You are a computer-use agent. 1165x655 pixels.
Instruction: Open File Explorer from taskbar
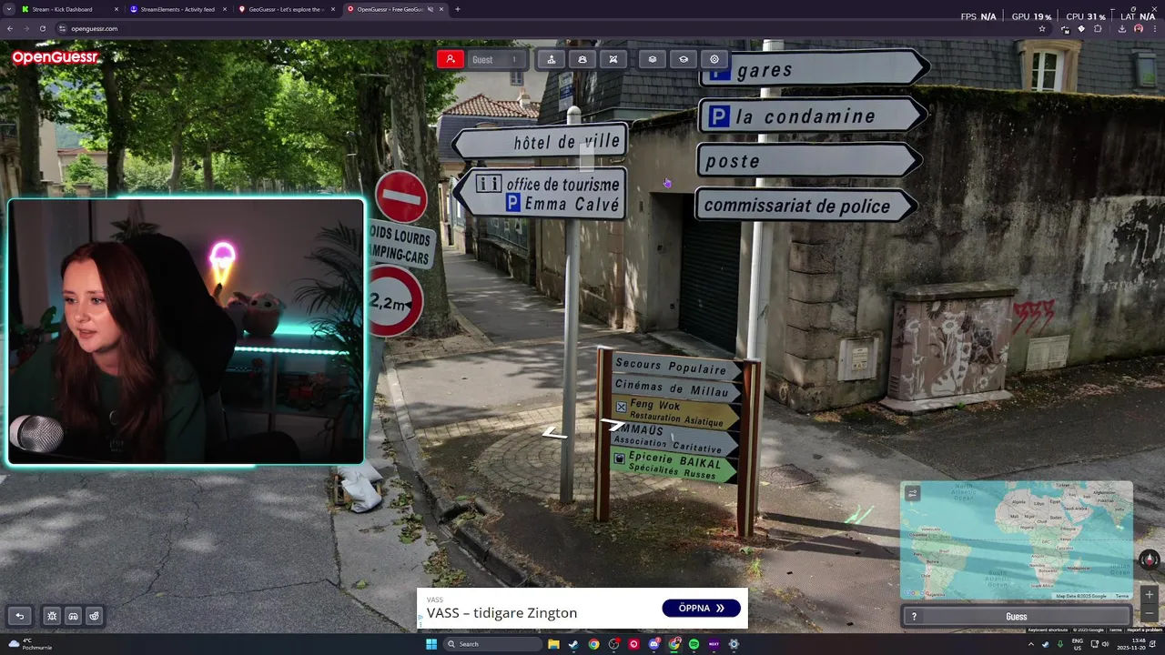click(x=553, y=644)
